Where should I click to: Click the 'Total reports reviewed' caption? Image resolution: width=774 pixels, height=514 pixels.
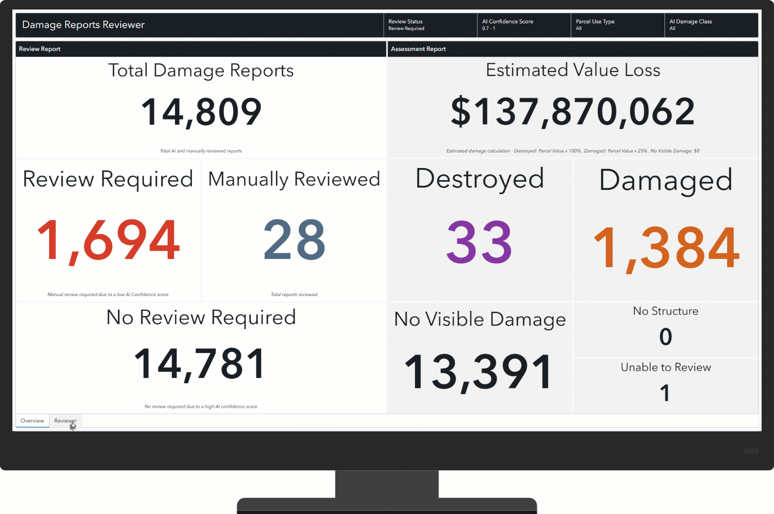pos(294,295)
